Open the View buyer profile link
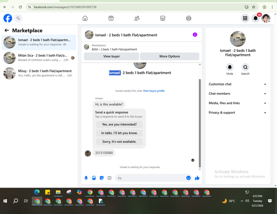277x214 pixels. click(x=153, y=91)
